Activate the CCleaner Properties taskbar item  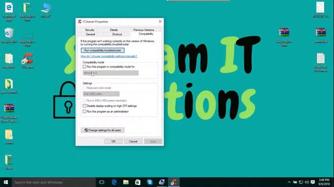point(174,182)
